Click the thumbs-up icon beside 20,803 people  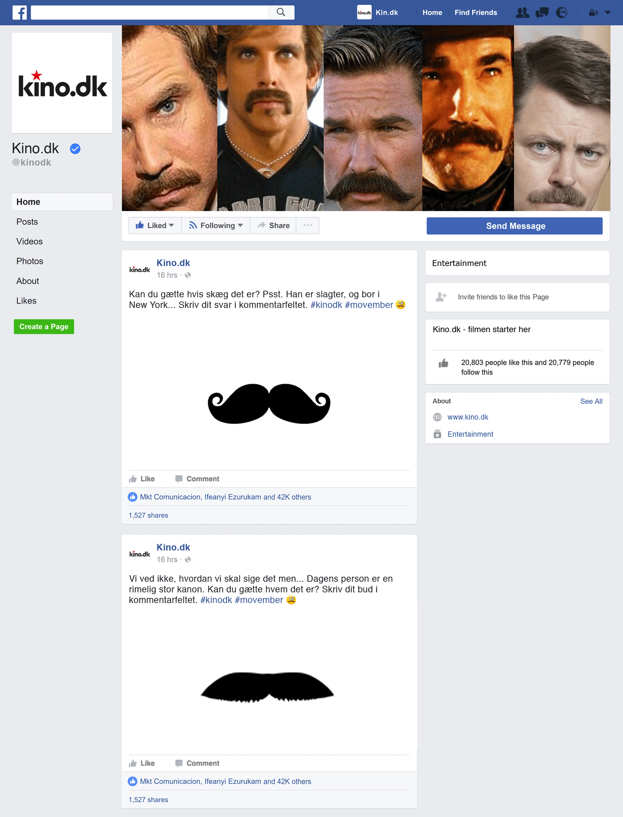pyautogui.click(x=444, y=363)
